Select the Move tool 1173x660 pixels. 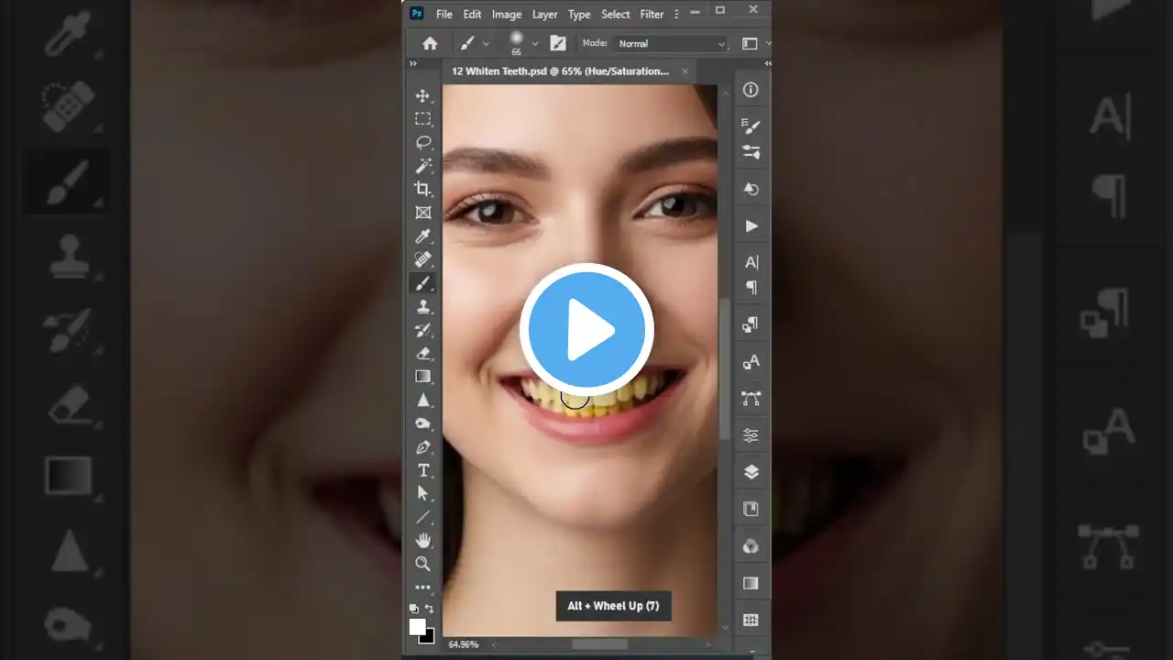(422, 95)
